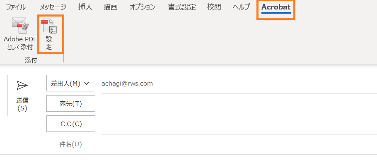Click the CC(C) button
This screenshot has height=165, width=377.
tap(71, 124)
